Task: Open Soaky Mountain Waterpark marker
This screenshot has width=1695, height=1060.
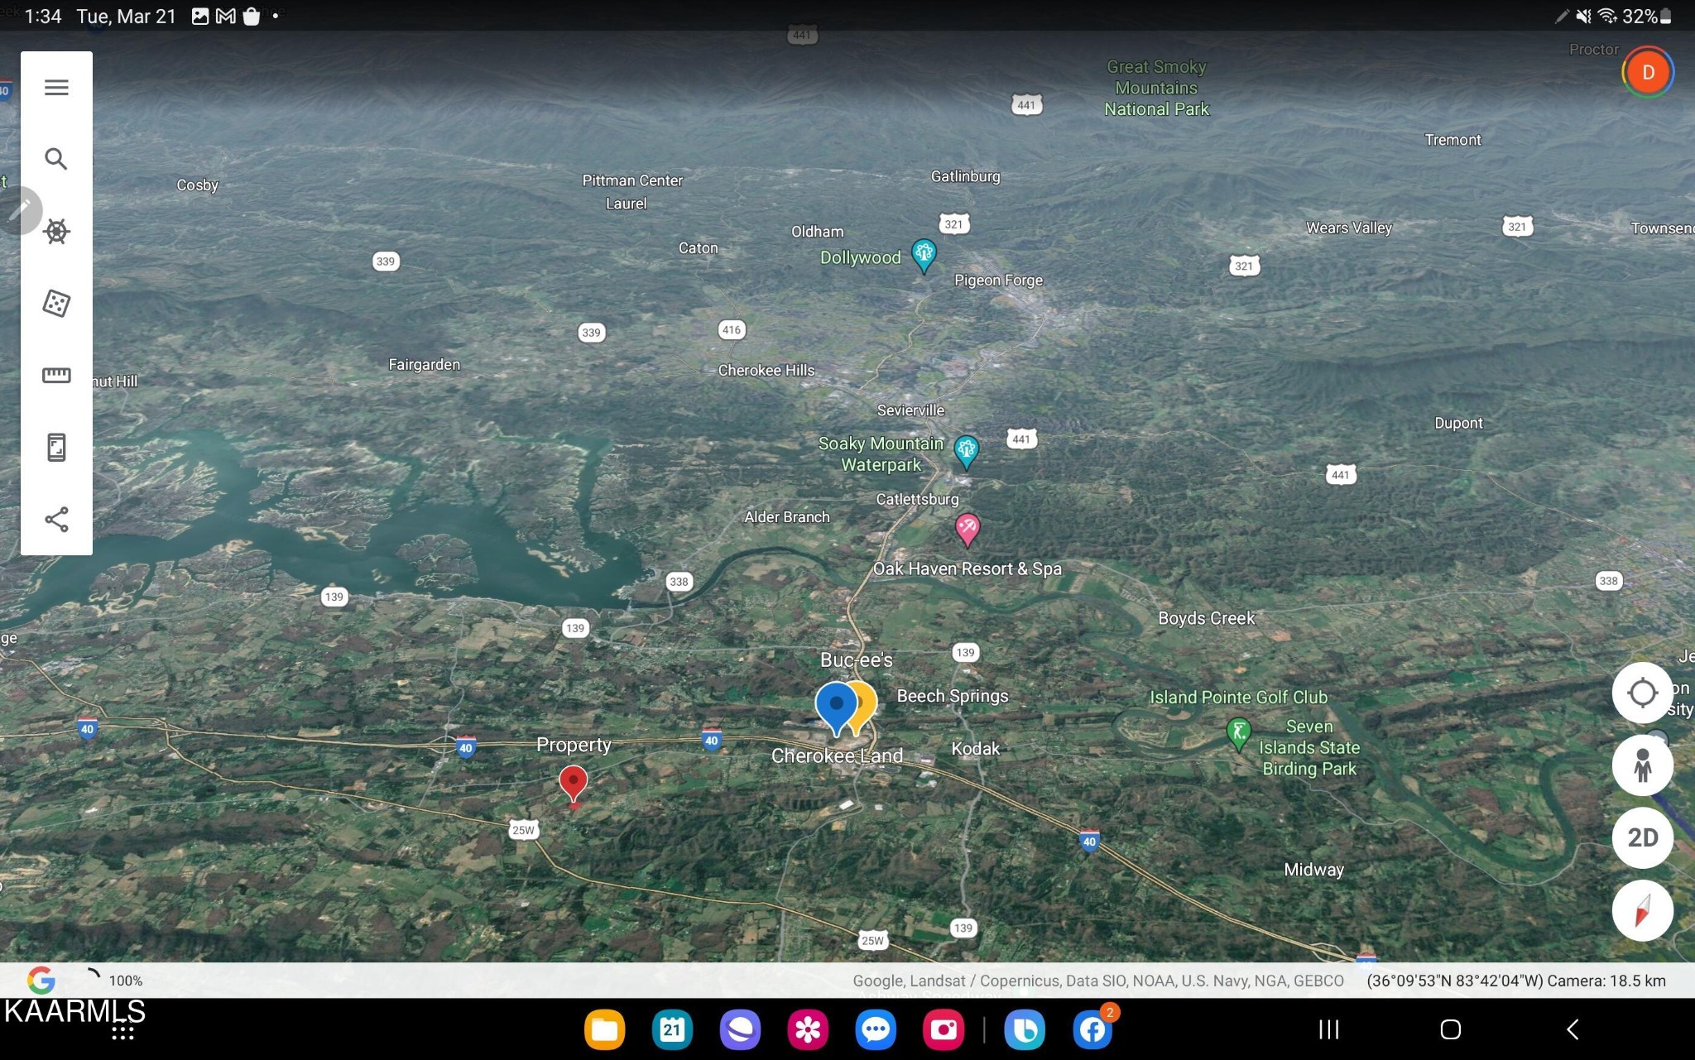Action: coord(966,453)
